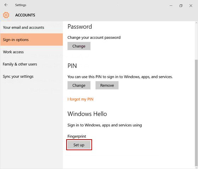Restore down the Settings window
Screen dimensions: 198x169
(x=181, y=6)
